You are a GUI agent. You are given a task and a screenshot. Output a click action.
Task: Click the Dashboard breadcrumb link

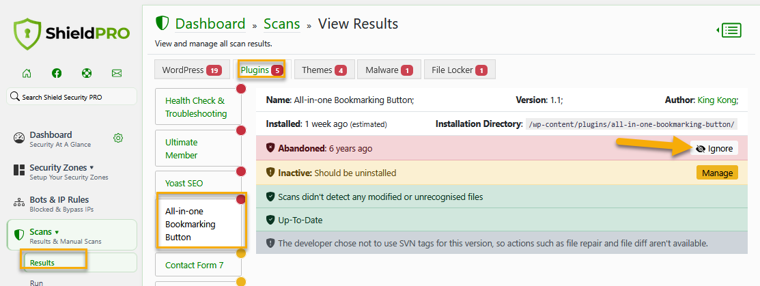click(x=210, y=23)
